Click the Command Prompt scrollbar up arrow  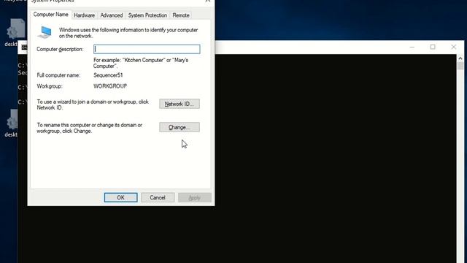tap(460, 58)
